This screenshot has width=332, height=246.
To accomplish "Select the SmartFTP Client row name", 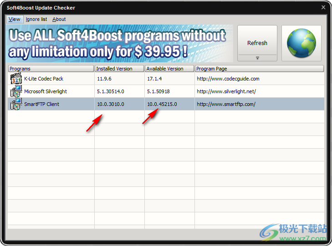I will pos(42,104).
